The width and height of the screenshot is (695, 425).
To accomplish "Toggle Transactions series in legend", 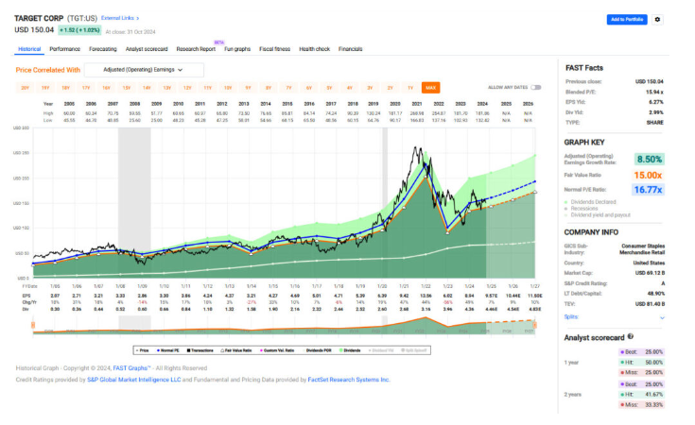I will click(x=200, y=350).
